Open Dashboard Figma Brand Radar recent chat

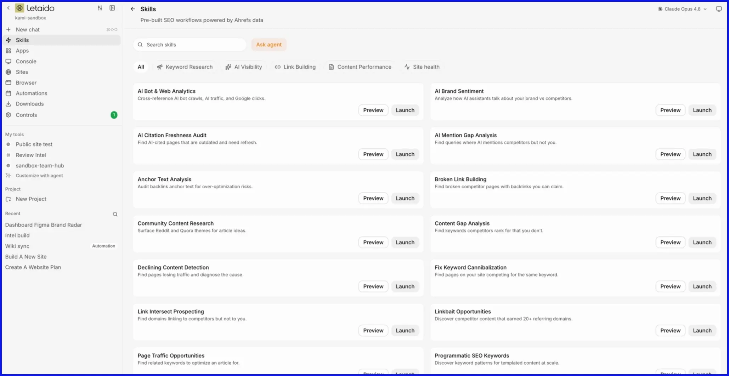pyautogui.click(x=43, y=225)
